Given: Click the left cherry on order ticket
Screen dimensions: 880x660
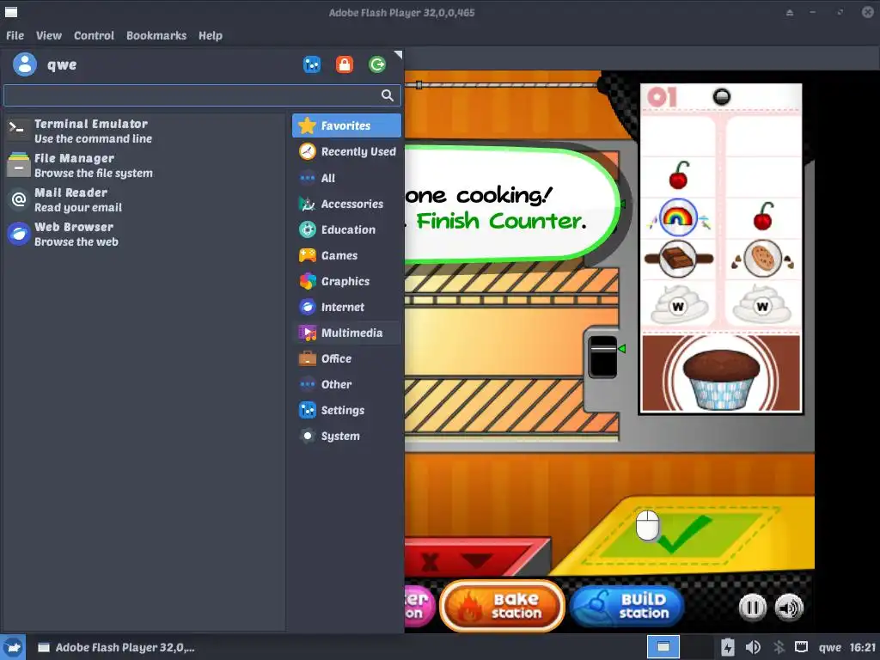Looking at the screenshot, I should [x=679, y=175].
